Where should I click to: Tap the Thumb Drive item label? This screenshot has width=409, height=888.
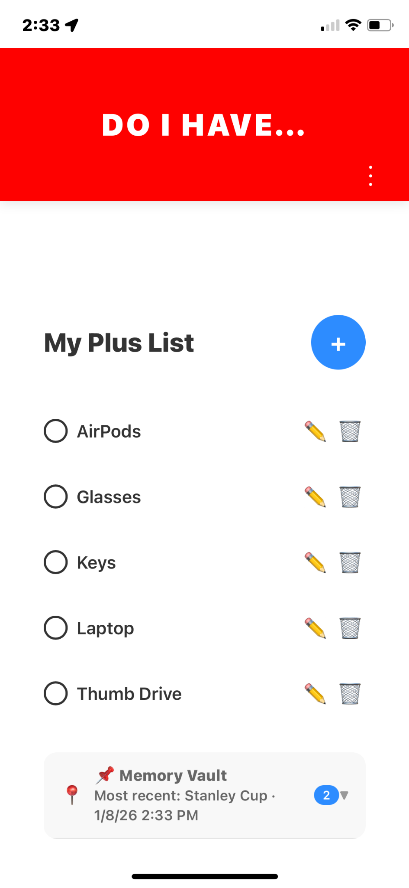click(129, 694)
